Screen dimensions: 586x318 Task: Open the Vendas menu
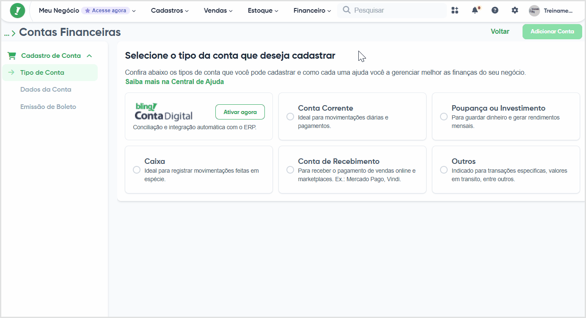(x=218, y=11)
